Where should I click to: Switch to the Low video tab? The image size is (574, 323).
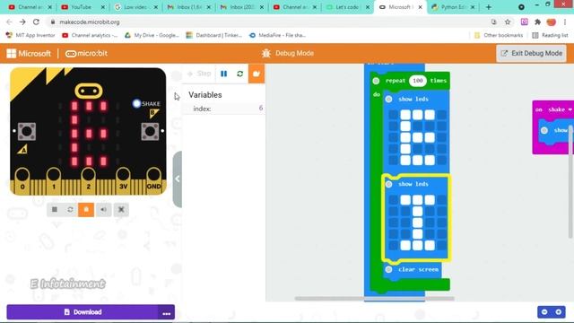click(135, 7)
